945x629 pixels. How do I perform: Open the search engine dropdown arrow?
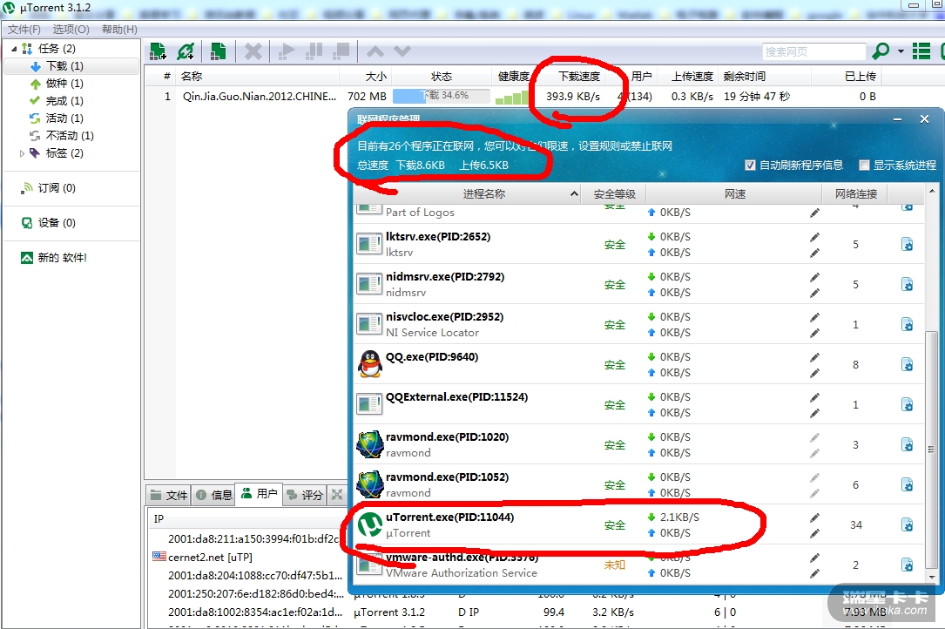tap(901, 51)
